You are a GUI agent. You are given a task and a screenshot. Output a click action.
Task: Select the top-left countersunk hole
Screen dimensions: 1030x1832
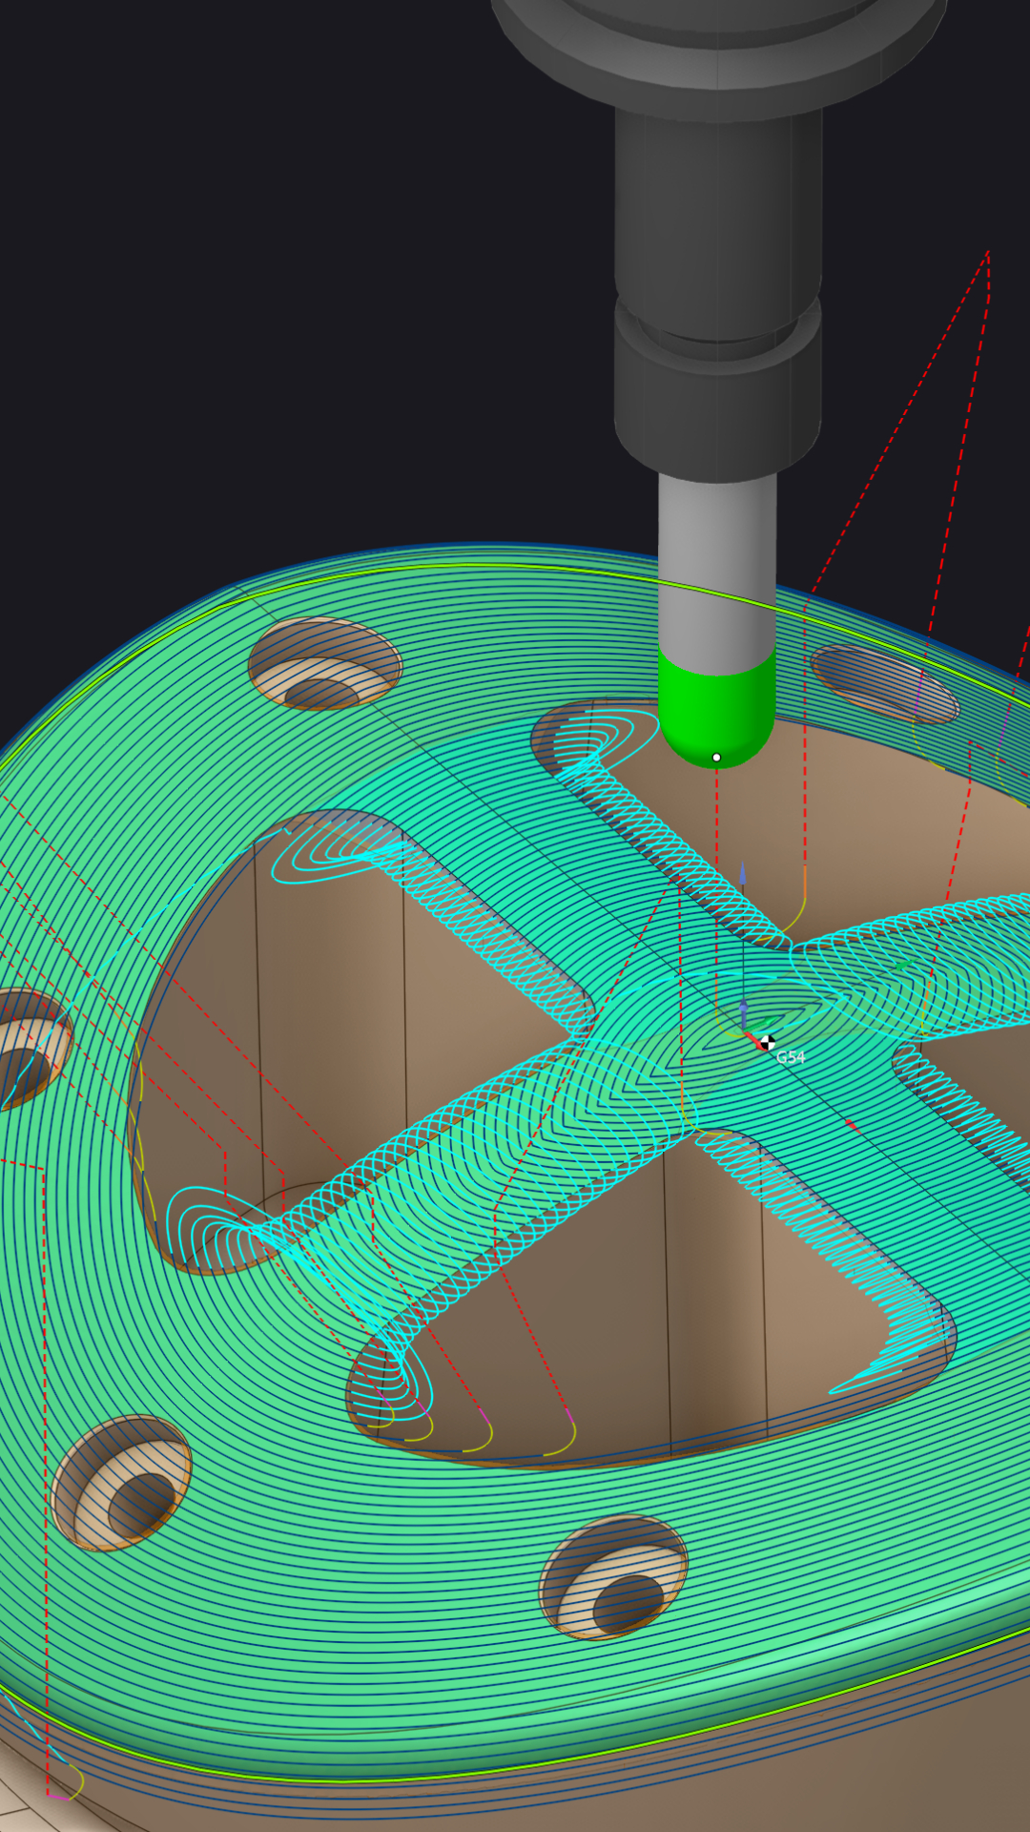[x=323, y=664]
